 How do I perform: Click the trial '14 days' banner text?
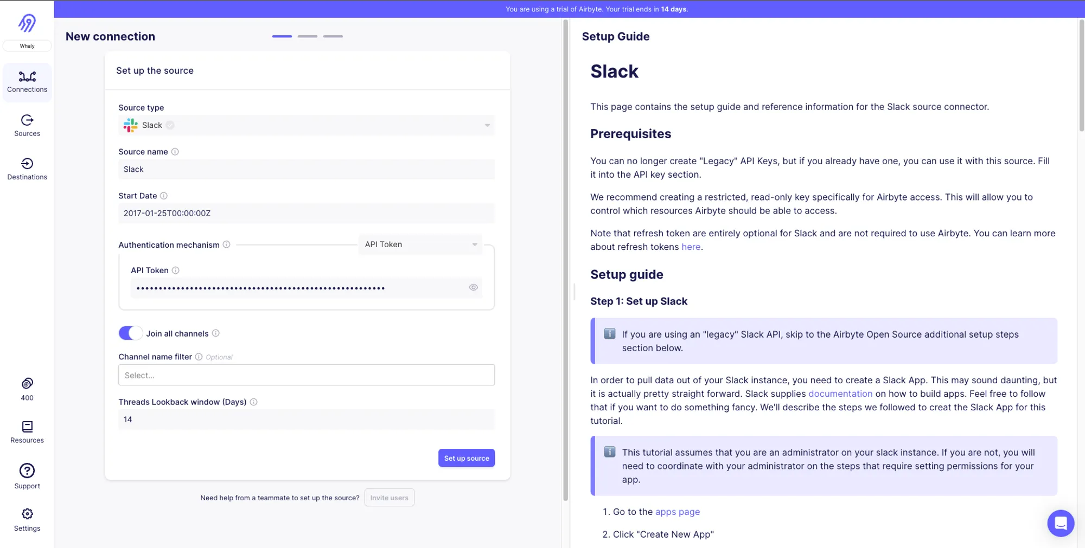[x=674, y=9]
